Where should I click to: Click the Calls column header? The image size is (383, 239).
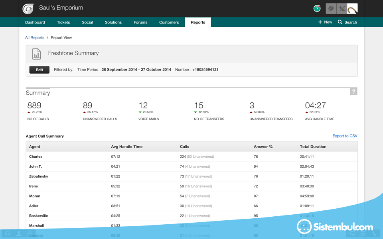(184, 147)
